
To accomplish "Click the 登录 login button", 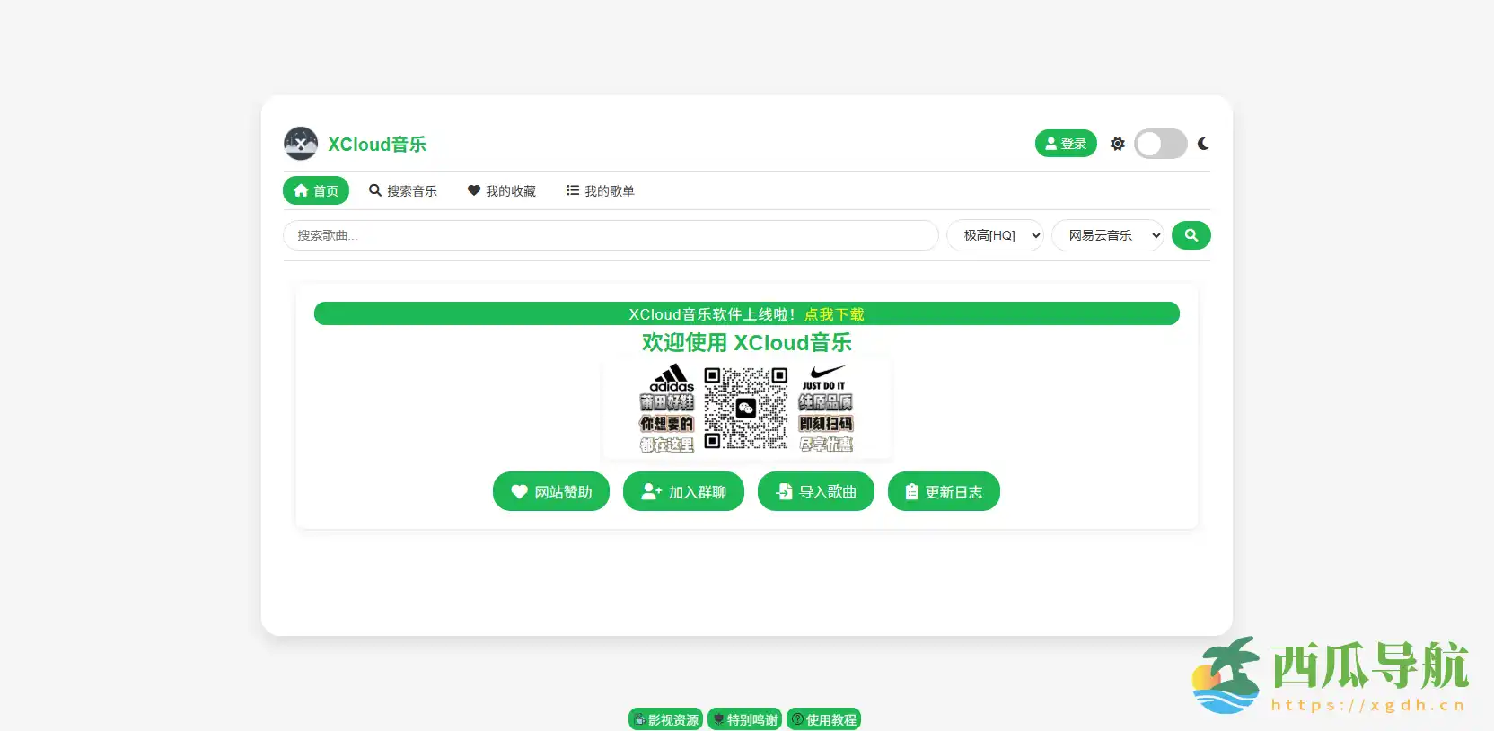I will 1066,144.
